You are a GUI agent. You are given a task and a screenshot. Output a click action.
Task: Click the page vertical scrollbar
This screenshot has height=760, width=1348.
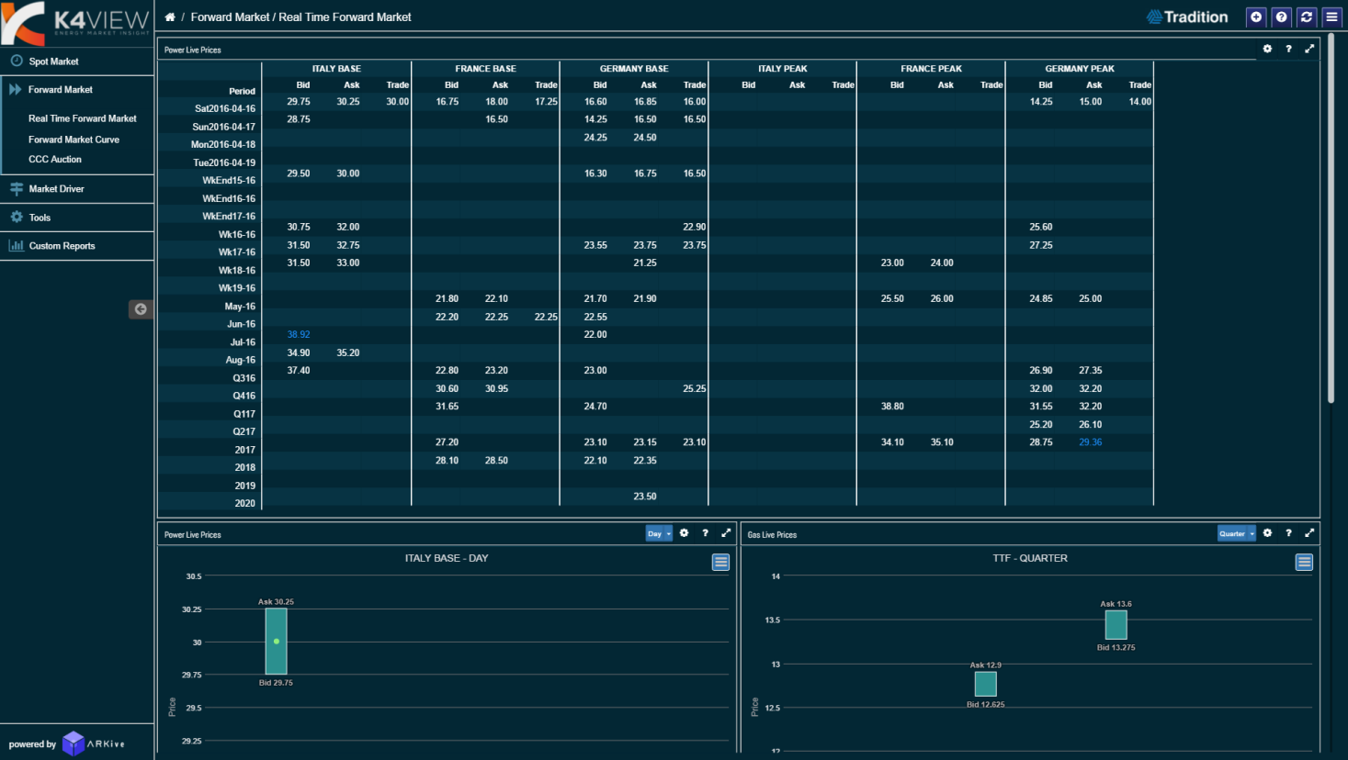click(x=1331, y=220)
